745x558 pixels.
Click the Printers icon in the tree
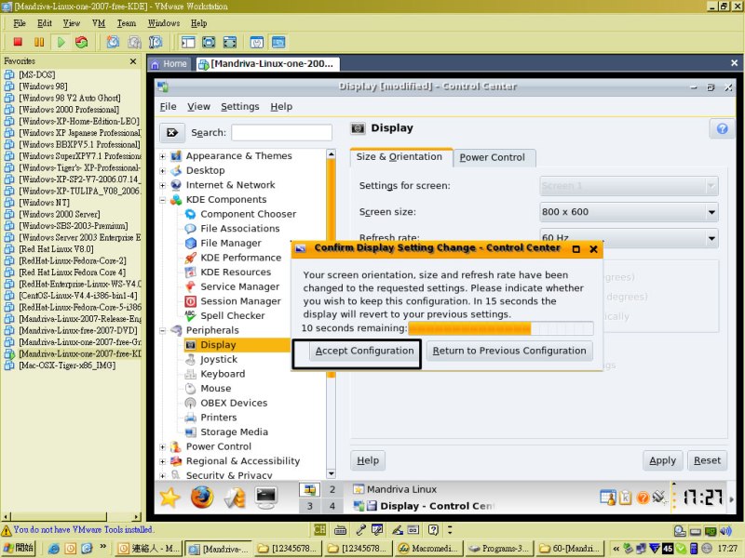tap(191, 418)
